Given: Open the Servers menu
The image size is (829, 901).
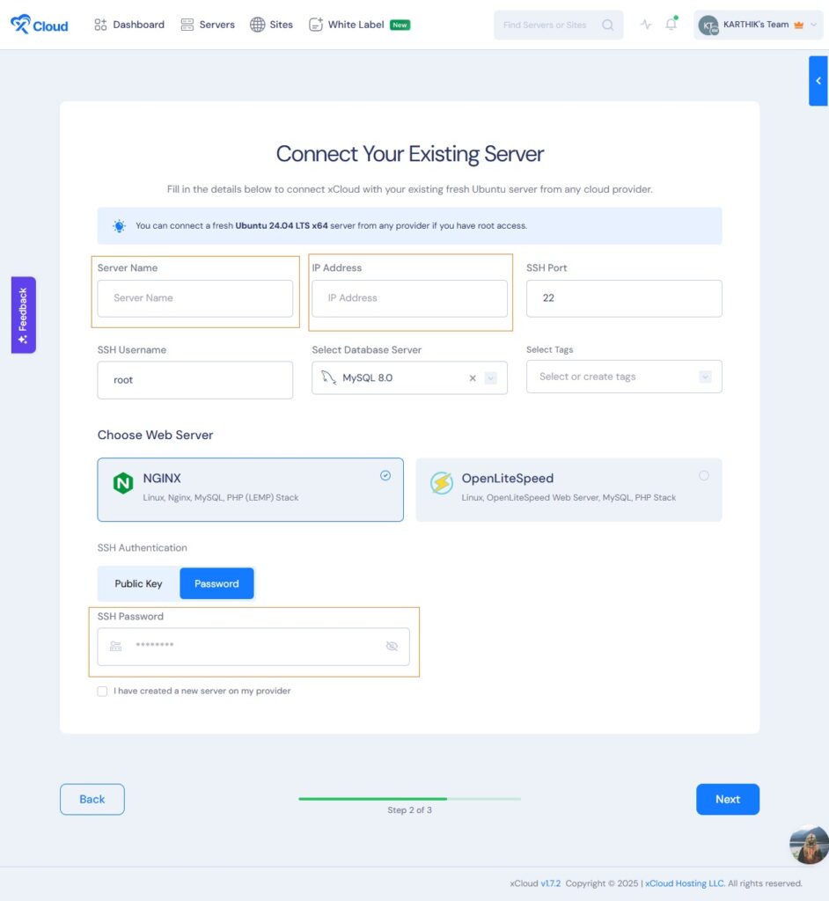Looking at the screenshot, I should 208,25.
